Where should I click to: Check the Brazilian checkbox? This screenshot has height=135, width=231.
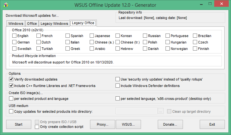point(195,36)
